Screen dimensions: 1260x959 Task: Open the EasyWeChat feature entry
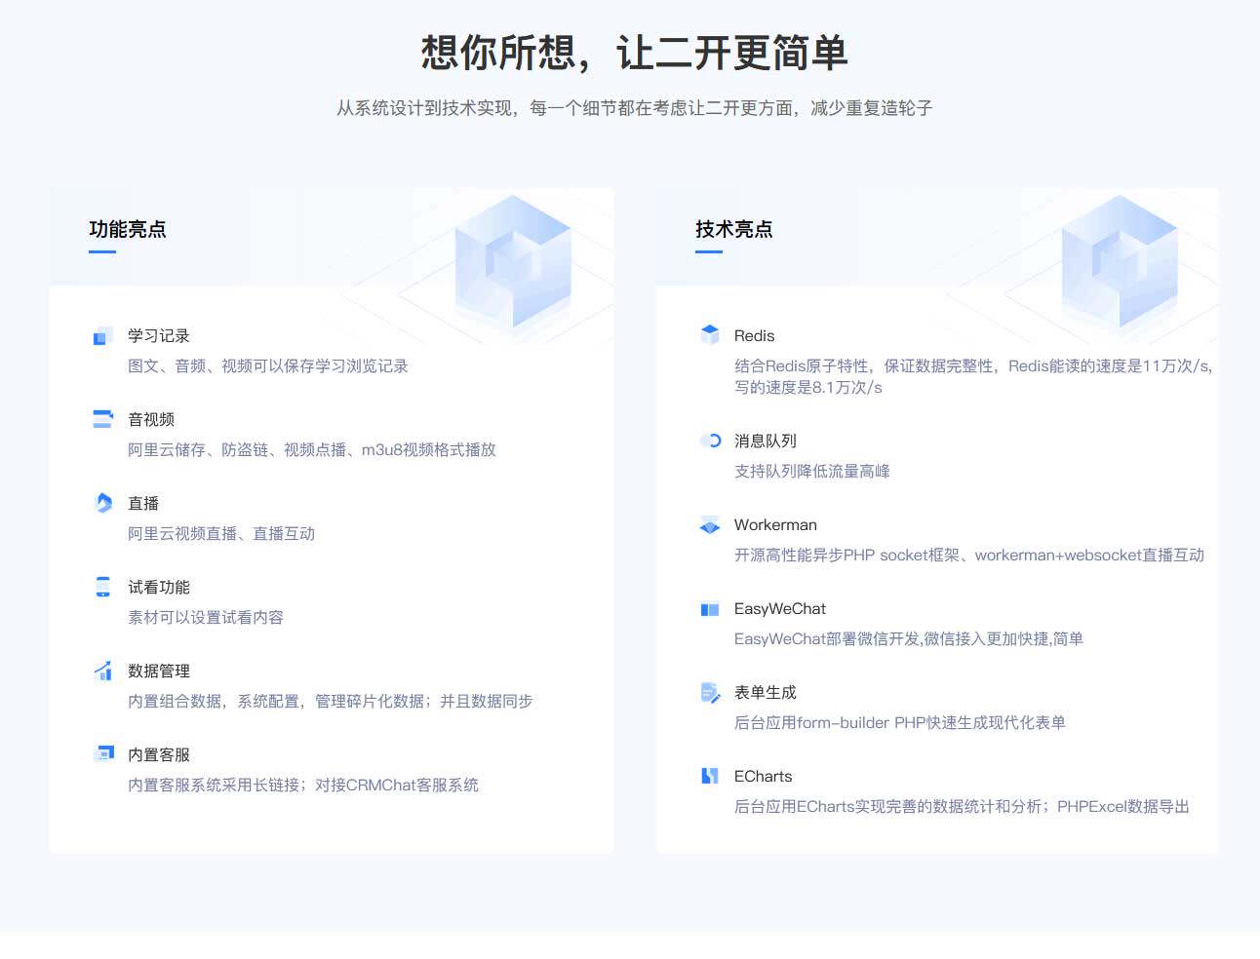point(780,608)
